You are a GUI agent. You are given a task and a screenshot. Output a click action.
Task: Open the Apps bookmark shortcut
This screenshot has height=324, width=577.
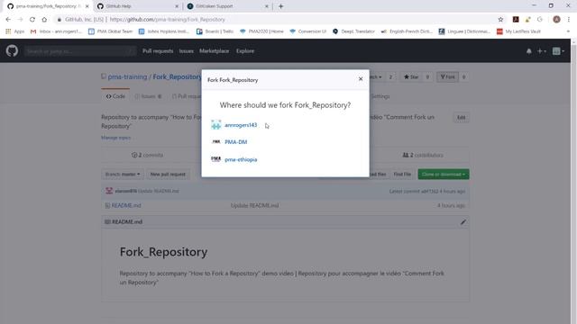click(14, 31)
